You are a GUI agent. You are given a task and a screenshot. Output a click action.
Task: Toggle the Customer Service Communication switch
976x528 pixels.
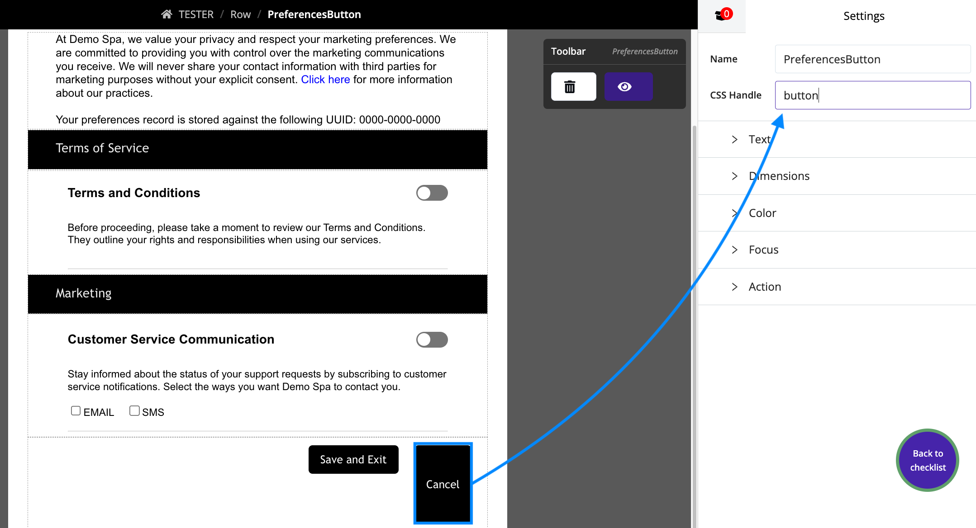pos(432,339)
